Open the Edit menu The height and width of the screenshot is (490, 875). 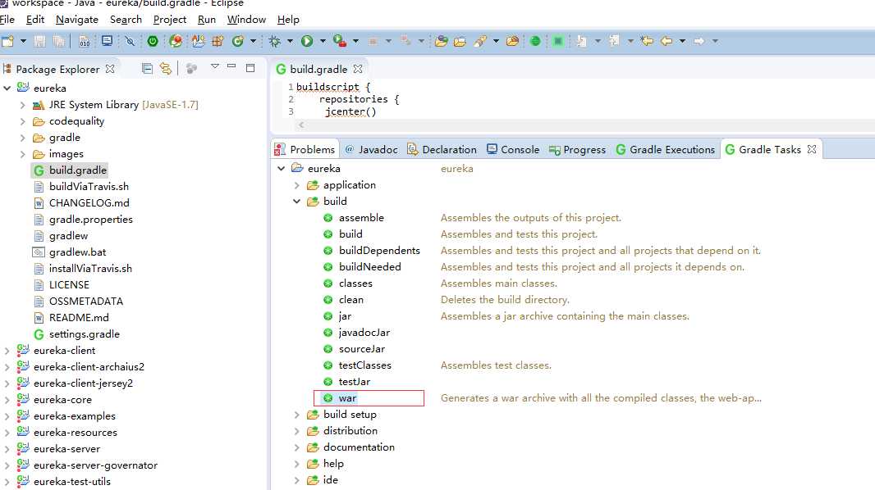pyautogui.click(x=34, y=20)
